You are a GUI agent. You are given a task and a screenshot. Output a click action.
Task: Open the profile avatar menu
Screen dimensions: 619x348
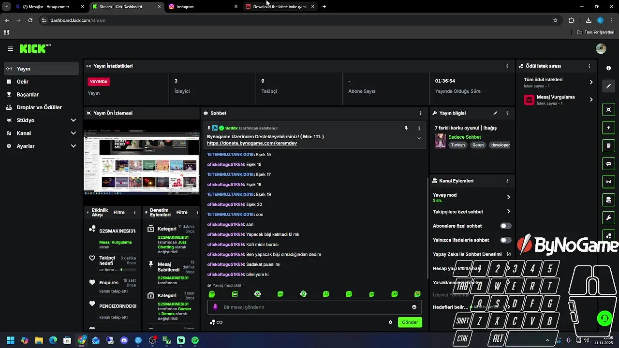point(601,48)
